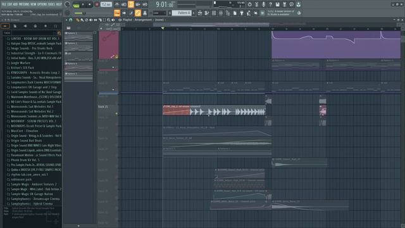Open the PATTERNS menu
This screenshot has height=228, width=405.
(24, 4)
